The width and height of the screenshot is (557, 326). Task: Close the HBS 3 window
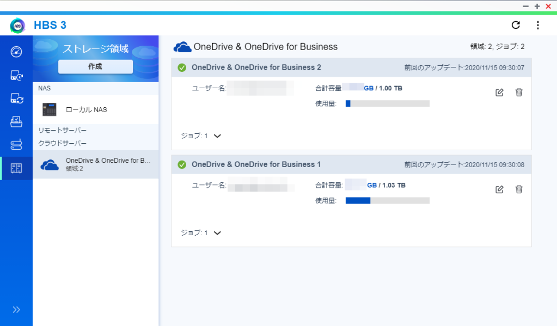pos(548,7)
